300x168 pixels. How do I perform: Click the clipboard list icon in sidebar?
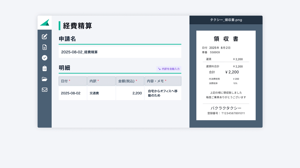click(x=44, y=68)
